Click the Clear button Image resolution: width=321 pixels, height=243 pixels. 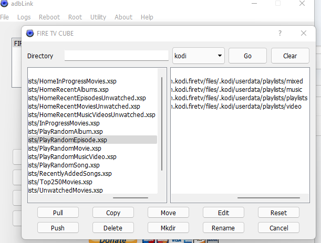[290, 56]
